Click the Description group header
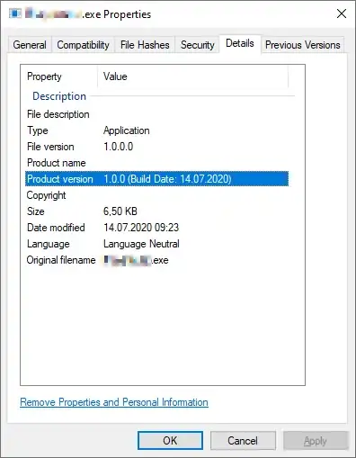356x458 pixels. point(59,96)
